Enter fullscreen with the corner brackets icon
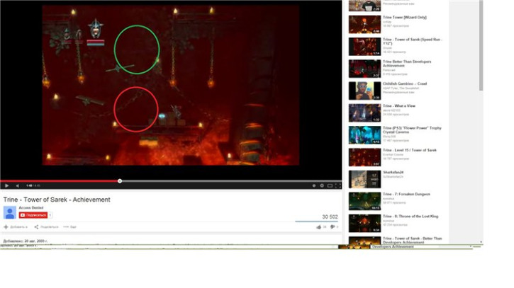This screenshot has height=288, width=514. pyautogui.click(x=338, y=185)
